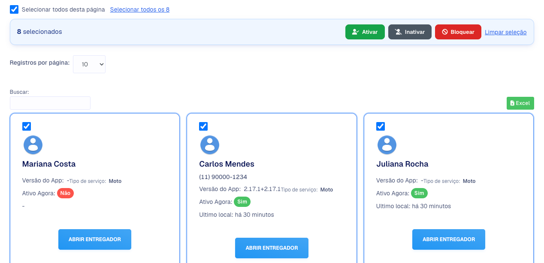Uncheck 'Selecionar todos desta página' checkbox

[14, 9]
